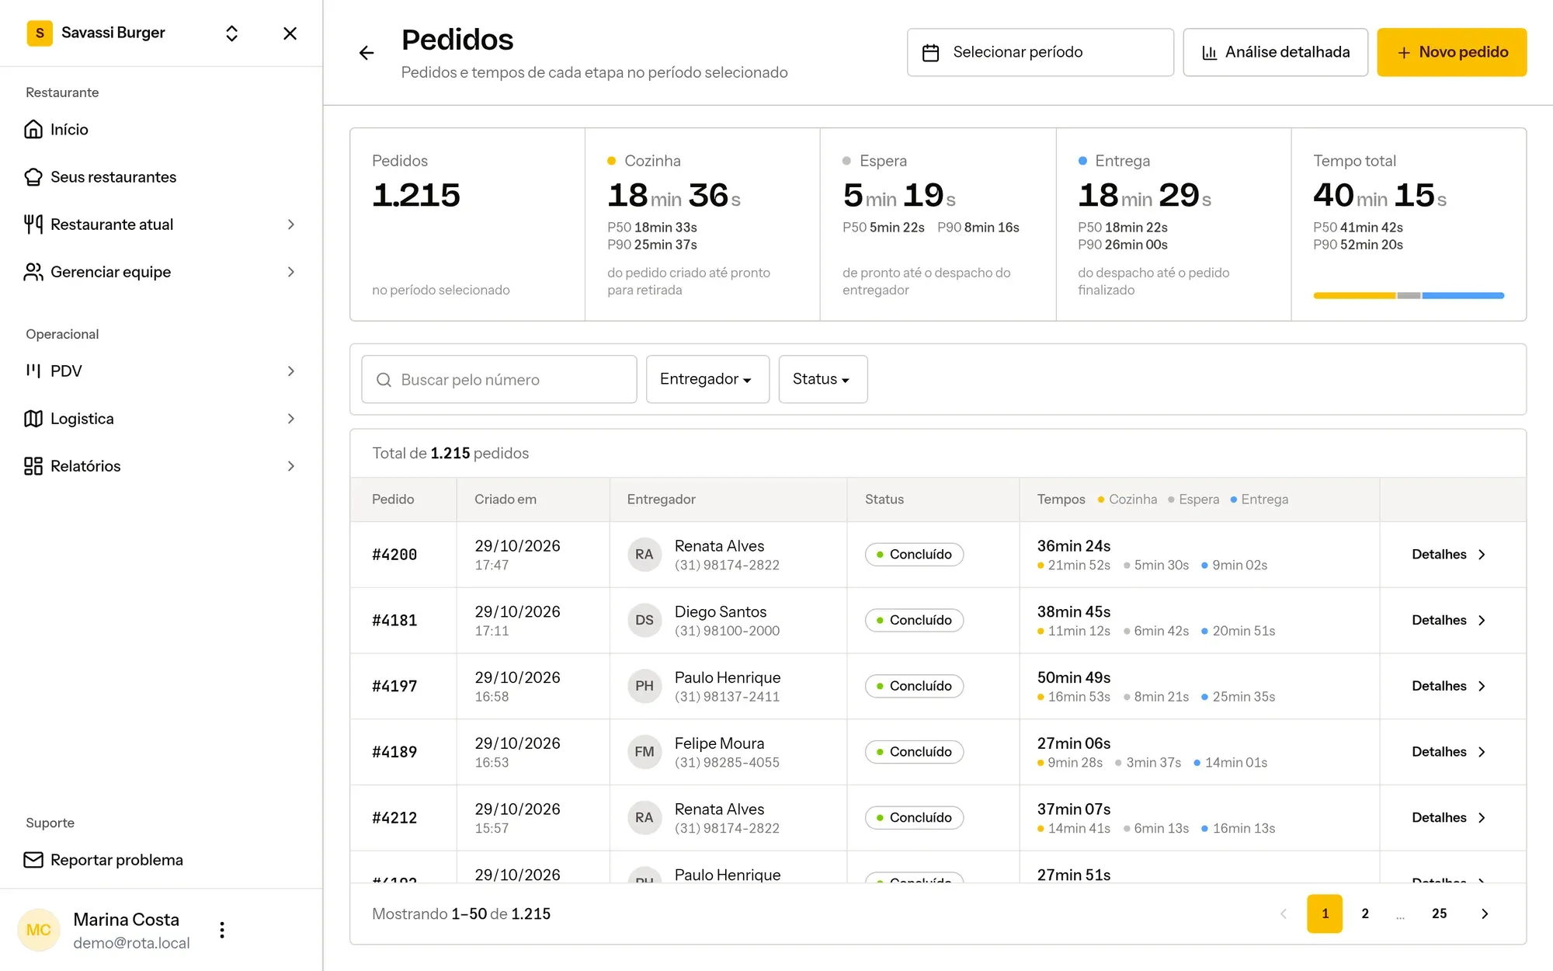Click the Concluído status badge for #4200

pos(914,554)
